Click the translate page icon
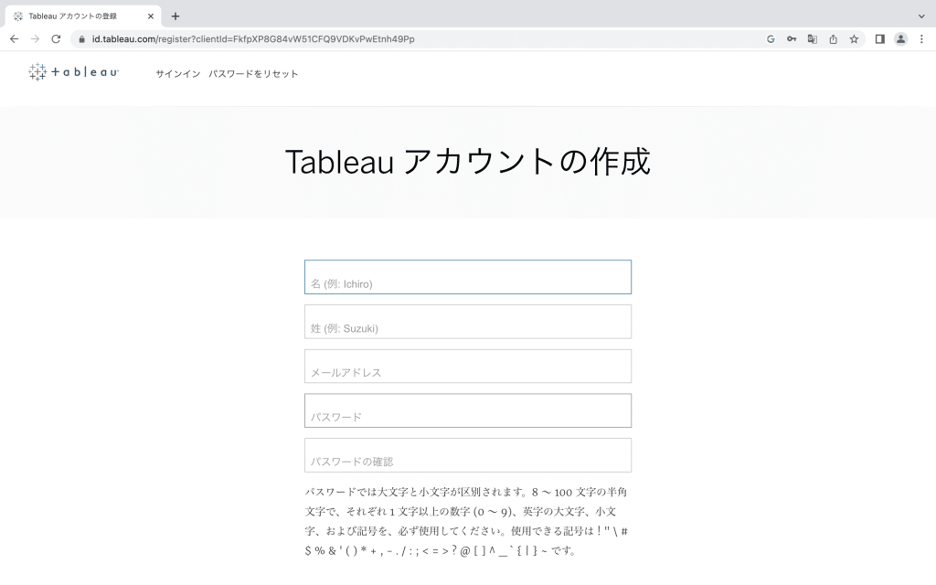The height and width of the screenshot is (585, 936). click(x=813, y=38)
